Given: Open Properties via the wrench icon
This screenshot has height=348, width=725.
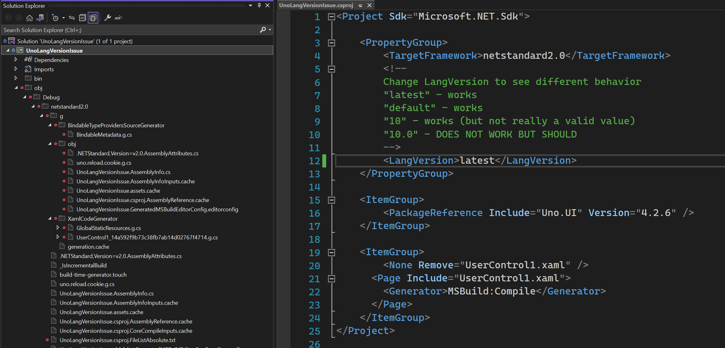Looking at the screenshot, I should coord(107,18).
